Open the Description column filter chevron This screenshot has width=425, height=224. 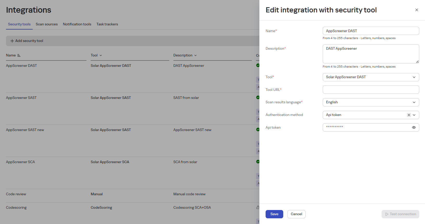195,55
